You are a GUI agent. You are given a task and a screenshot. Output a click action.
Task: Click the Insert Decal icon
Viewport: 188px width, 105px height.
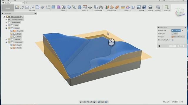pos(139,7)
